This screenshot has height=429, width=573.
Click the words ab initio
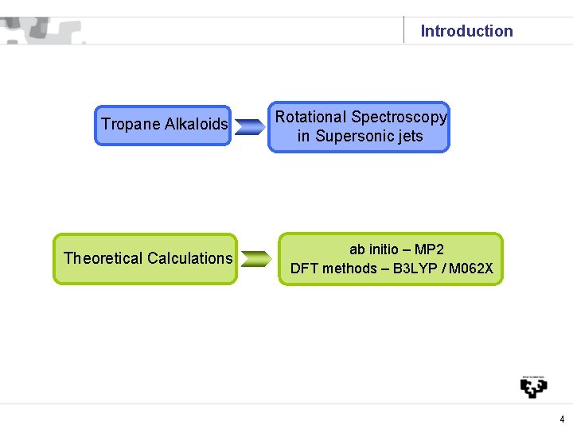click(374, 249)
